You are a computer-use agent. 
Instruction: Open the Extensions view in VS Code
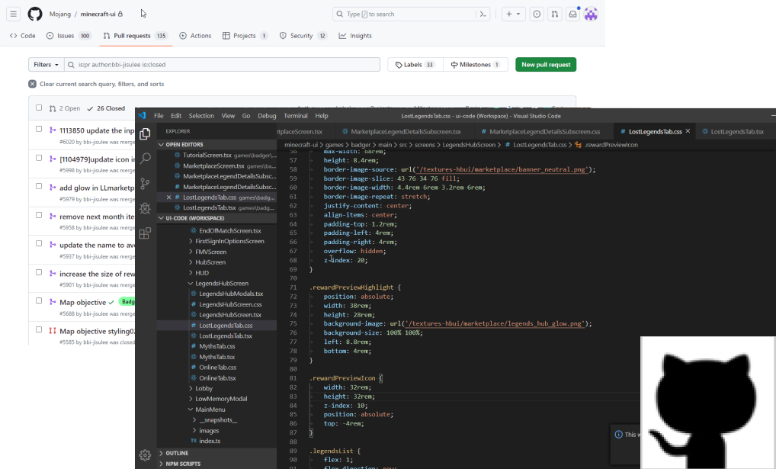point(145,233)
